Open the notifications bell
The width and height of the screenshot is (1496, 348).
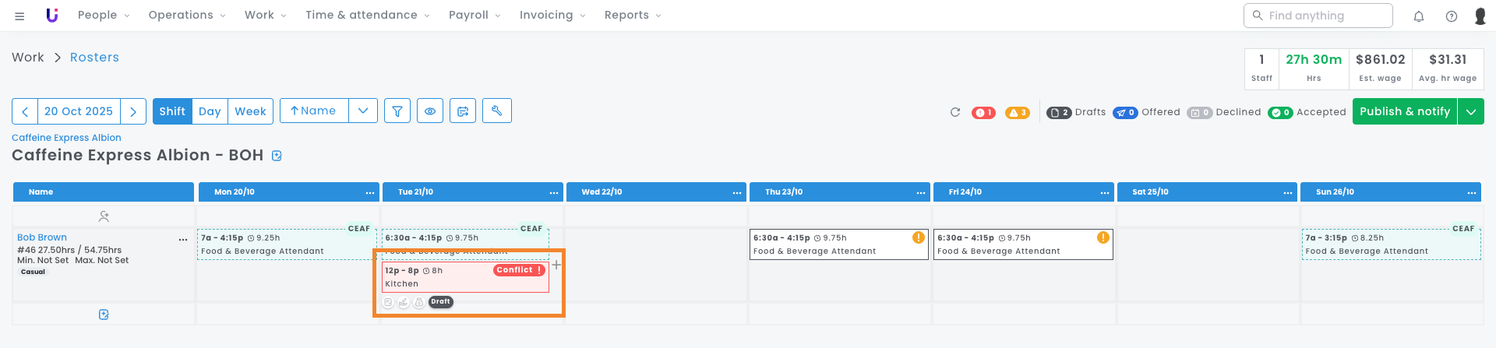(x=1419, y=16)
